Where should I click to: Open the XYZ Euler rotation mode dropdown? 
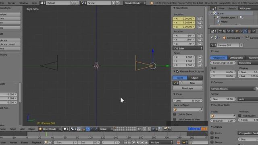tap(187, 48)
